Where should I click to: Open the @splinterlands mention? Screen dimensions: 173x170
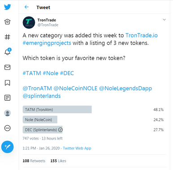click(42, 96)
